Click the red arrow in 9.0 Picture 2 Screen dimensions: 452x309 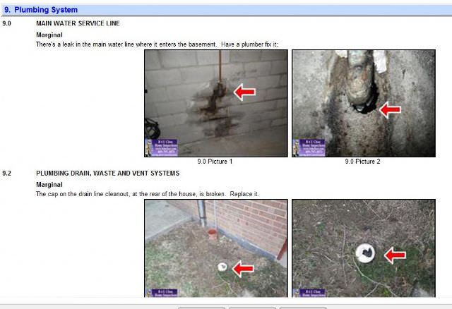(x=389, y=109)
